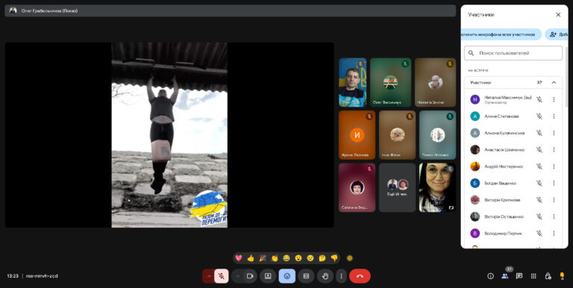Open the audio settings arrow
573x288 pixels.
click(x=208, y=276)
